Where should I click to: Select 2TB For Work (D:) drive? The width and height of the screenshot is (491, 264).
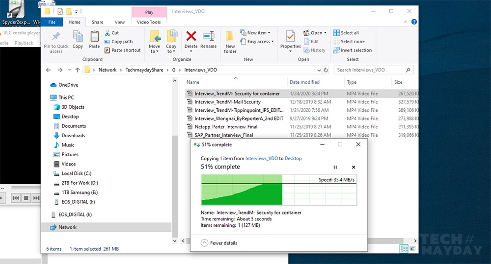[x=76, y=183]
